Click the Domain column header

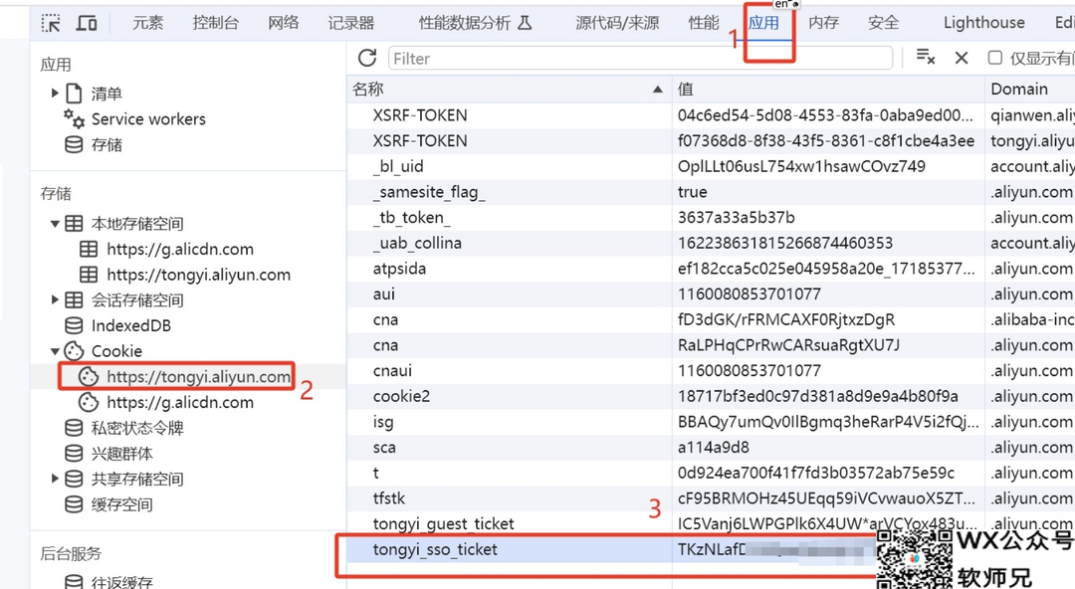click(x=1030, y=90)
